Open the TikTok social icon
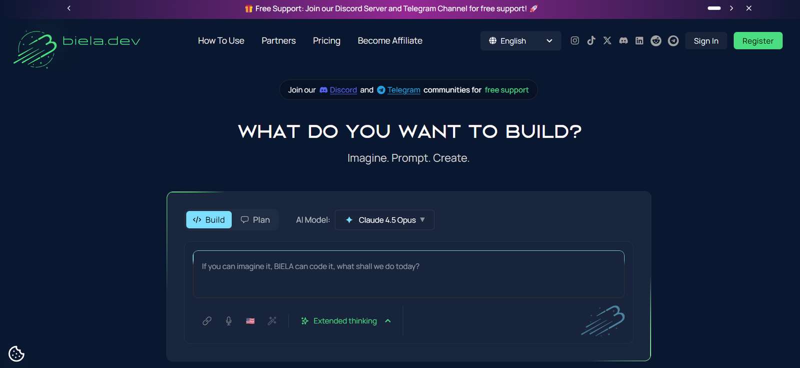800x368 pixels. coord(591,40)
